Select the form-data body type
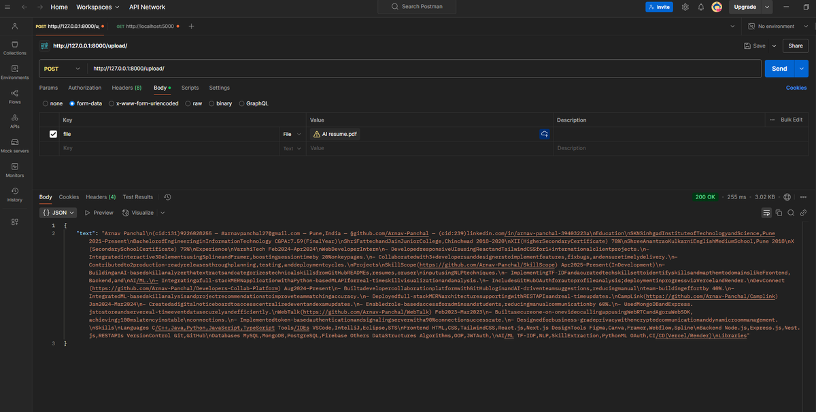 click(x=73, y=103)
